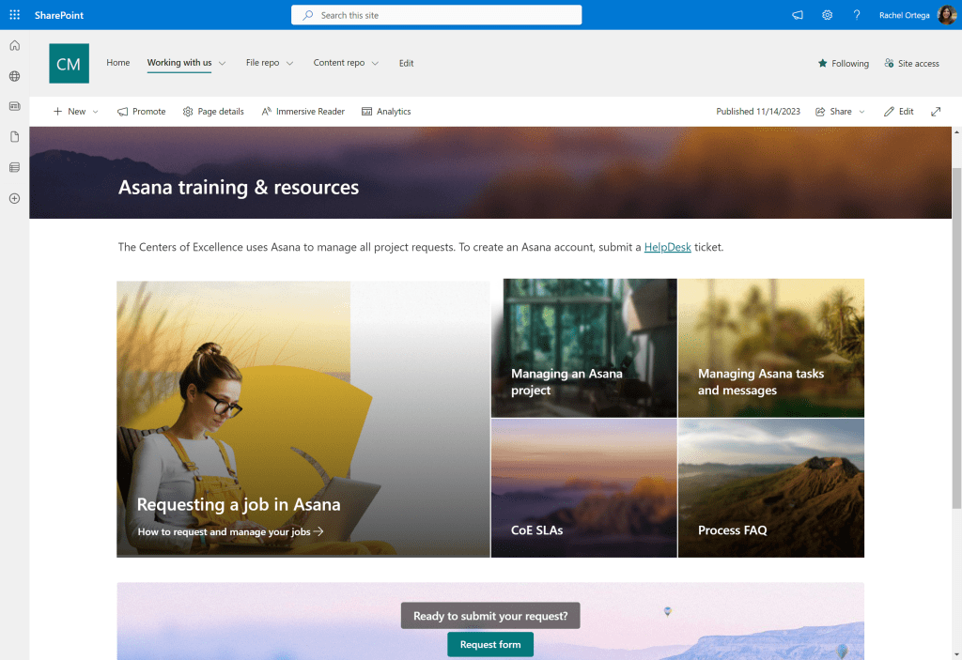This screenshot has width=962, height=660.
Task: Open the Settings gear icon
Action: tap(827, 14)
